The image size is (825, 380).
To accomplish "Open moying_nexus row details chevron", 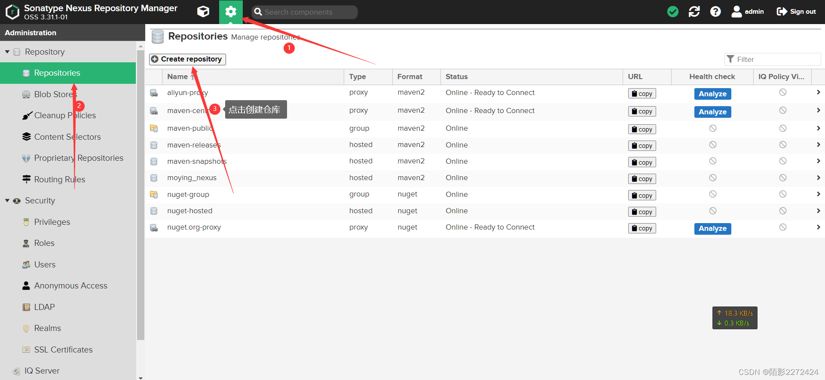I will pos(818,178).
